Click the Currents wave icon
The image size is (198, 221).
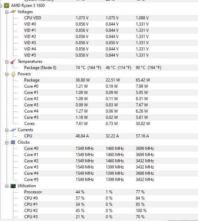click(13, 130)
